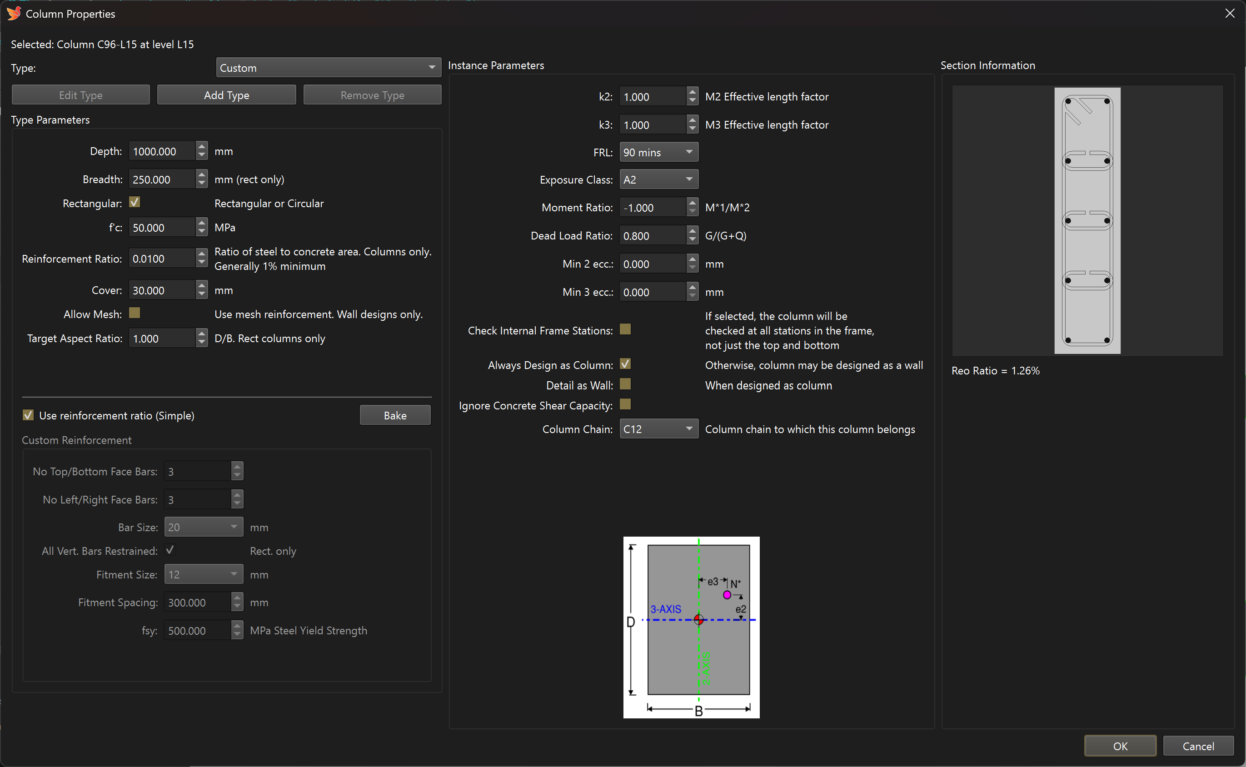
Task: Click the application logo in title bar
Action: coord(14,13)
